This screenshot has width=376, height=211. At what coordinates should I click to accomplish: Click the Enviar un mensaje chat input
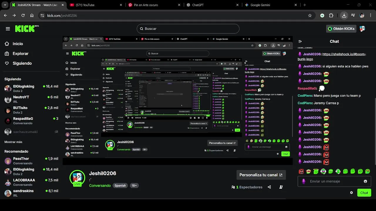[334, 181]
